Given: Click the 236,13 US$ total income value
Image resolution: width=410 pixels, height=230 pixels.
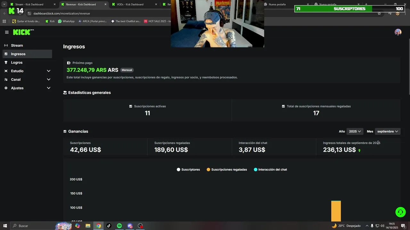Looking at the screenshot, I should [339, 150].
